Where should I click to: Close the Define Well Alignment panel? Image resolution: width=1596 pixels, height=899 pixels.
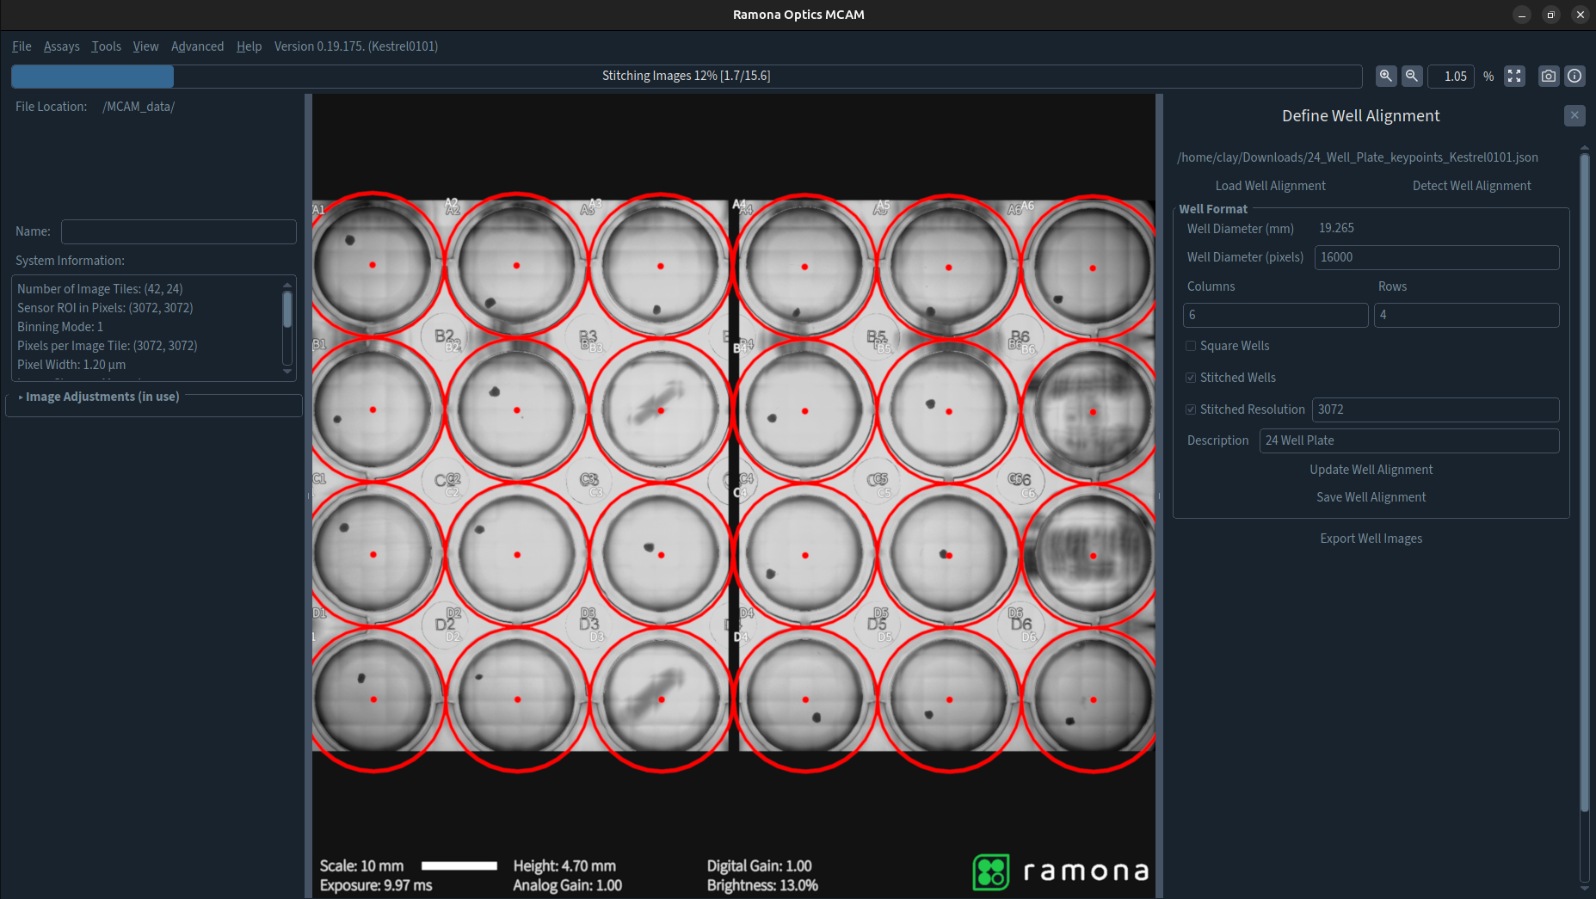click(x=1574, y=115)
